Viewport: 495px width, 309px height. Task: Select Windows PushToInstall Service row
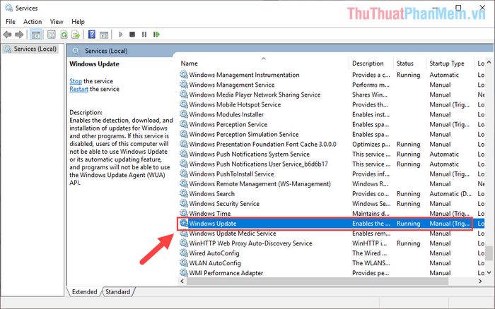tap(330, 174)
